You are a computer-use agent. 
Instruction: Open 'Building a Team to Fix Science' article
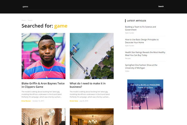point(140,28)
